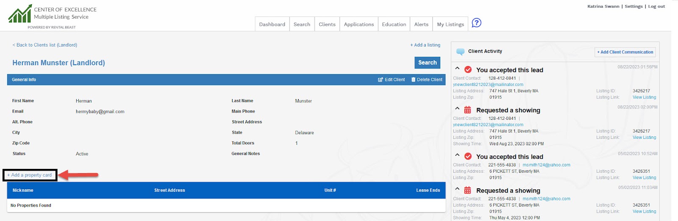Click calendar icon for 747 Hale St showing request

(467, 110)
